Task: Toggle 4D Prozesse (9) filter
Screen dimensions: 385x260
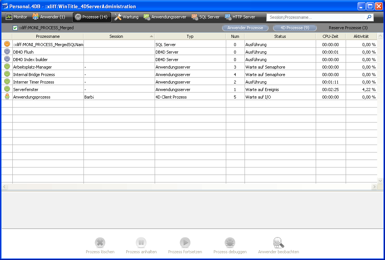Action: tap(295, 28)
